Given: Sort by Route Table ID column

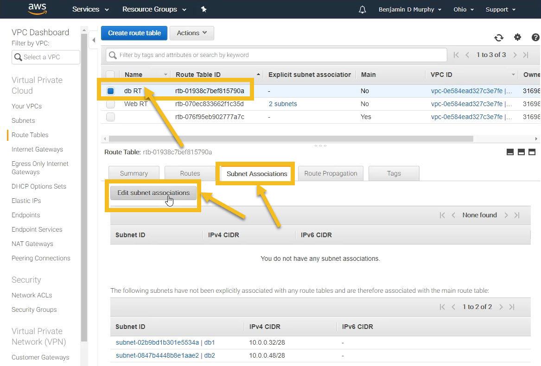Looking at the screenshot, I should click(x=198, y=75).
